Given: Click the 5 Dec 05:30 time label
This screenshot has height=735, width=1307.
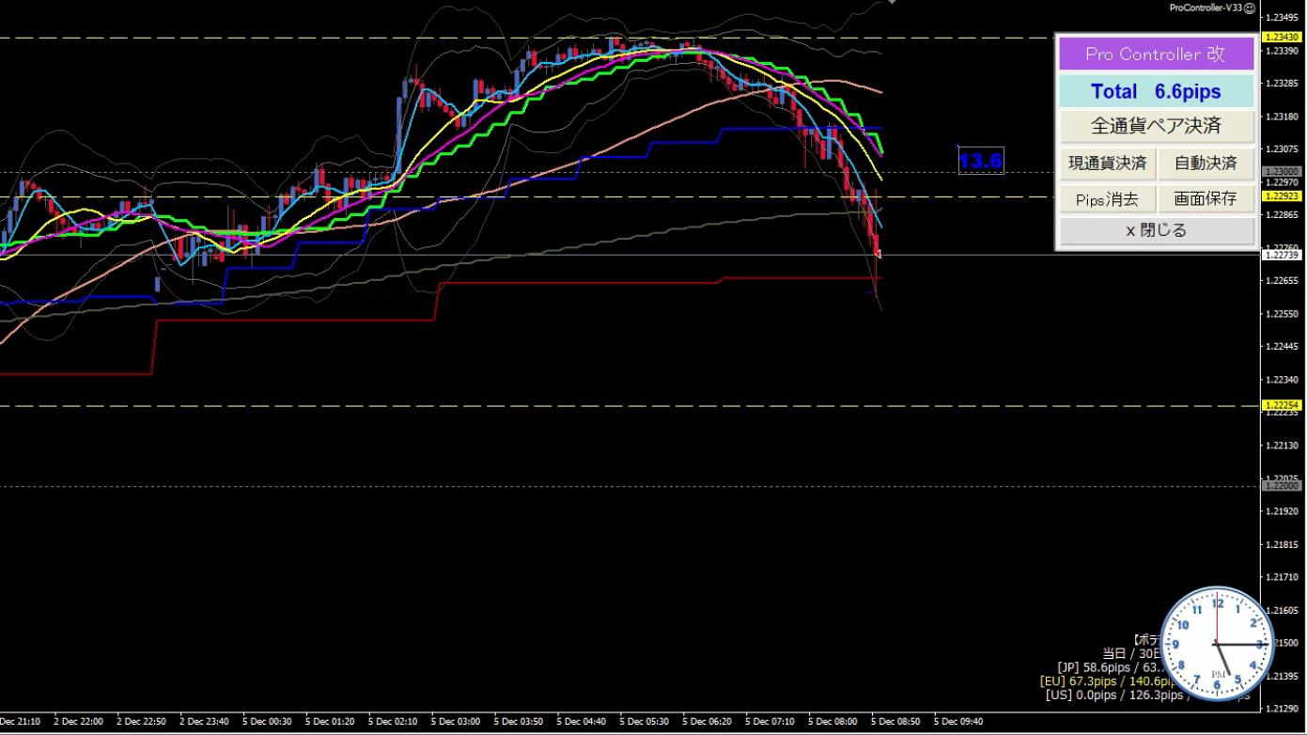Looking at the screenshot, I should point(645,722).
